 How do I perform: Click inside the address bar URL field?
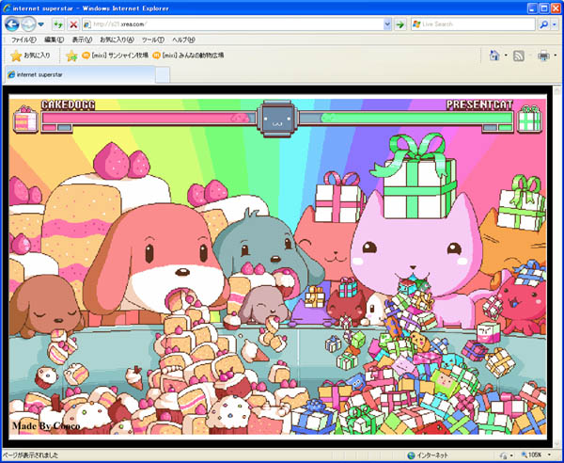point(233,24)
